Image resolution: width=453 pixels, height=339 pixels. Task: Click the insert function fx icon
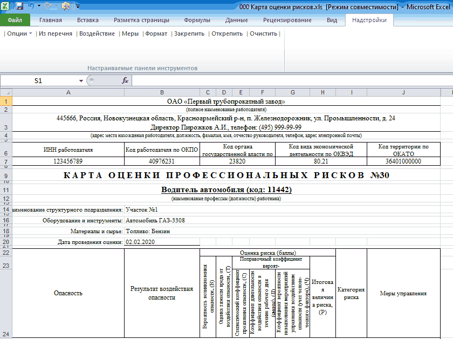[125, 80]
